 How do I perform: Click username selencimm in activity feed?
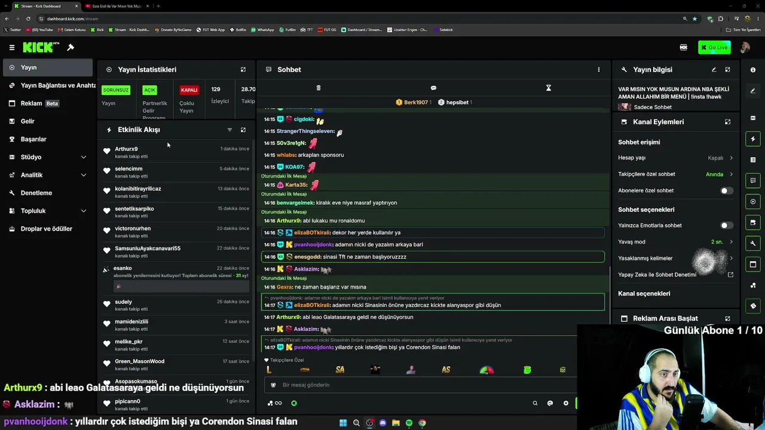(x=128, y=168)
